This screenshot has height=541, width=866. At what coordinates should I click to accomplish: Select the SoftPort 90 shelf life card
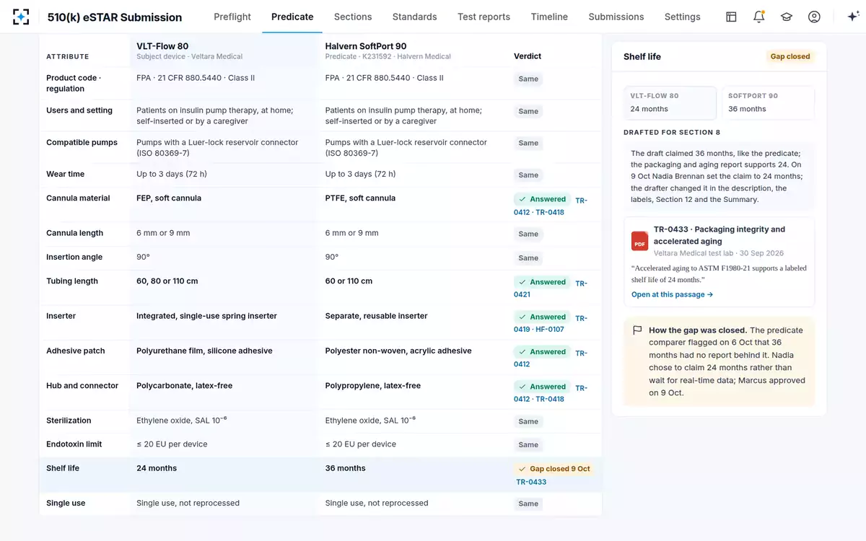[x=768, y=102]
